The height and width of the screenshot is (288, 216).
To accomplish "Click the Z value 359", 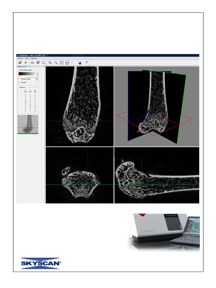I will point(35,92).
